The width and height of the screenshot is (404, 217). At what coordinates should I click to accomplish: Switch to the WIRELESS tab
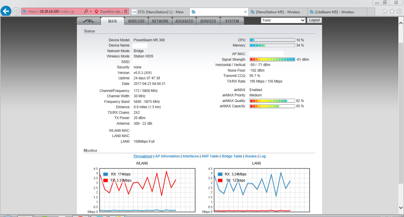pyautogui.click(x=136, y=21)
